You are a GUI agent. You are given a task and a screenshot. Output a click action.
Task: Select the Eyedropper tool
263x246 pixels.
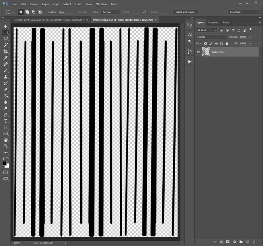coord(6,58)
